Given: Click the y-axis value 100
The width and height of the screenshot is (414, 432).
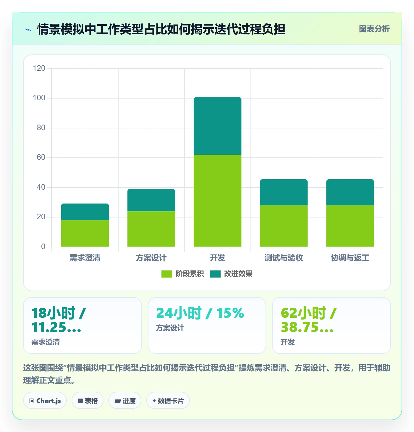Looking at the screenshot, I should pyautogui.click(x=39, y=98).
